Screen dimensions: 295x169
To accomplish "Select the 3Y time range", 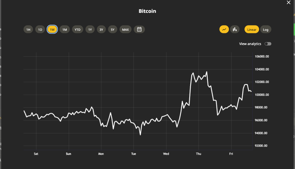I will (x=101, y=30).
